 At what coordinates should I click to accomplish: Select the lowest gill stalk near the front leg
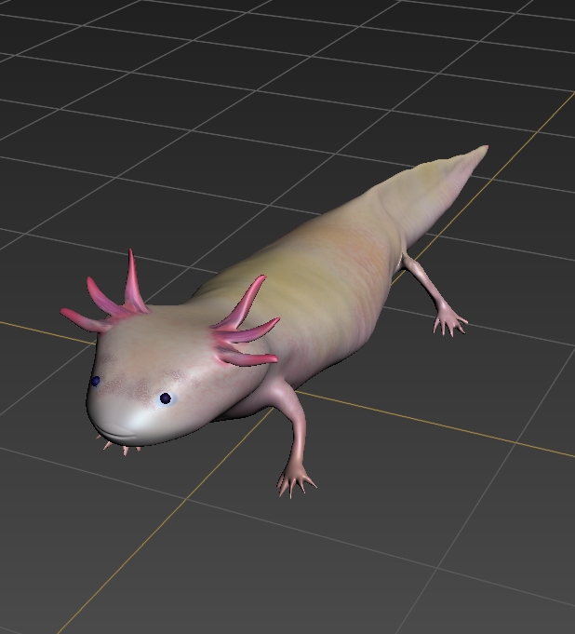point(249,357)
